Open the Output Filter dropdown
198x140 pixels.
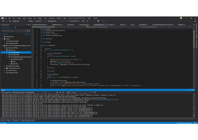click(84, 92)
